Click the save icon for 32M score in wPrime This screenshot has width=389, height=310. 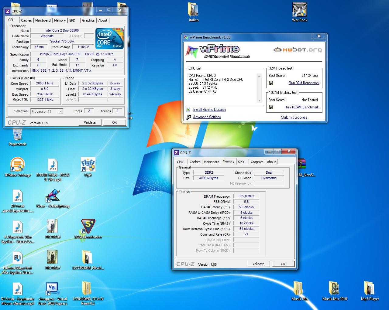271,83
